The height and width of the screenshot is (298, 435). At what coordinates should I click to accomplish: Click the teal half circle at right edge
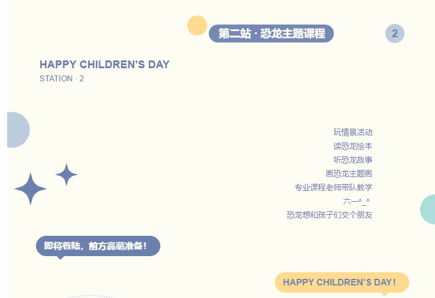[x=427, y=209]
